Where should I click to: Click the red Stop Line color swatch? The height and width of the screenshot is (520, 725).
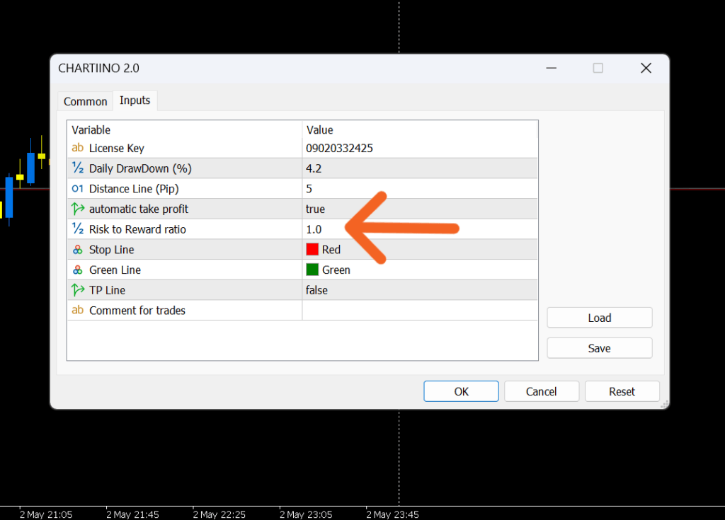pos(312,250)
